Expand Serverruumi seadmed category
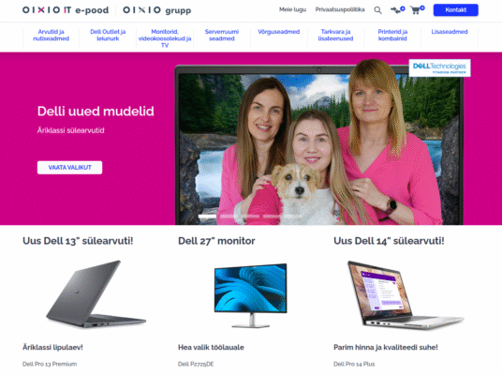This screenshot has height=375, width=502. pyautogui.click(x=222, y=35)
